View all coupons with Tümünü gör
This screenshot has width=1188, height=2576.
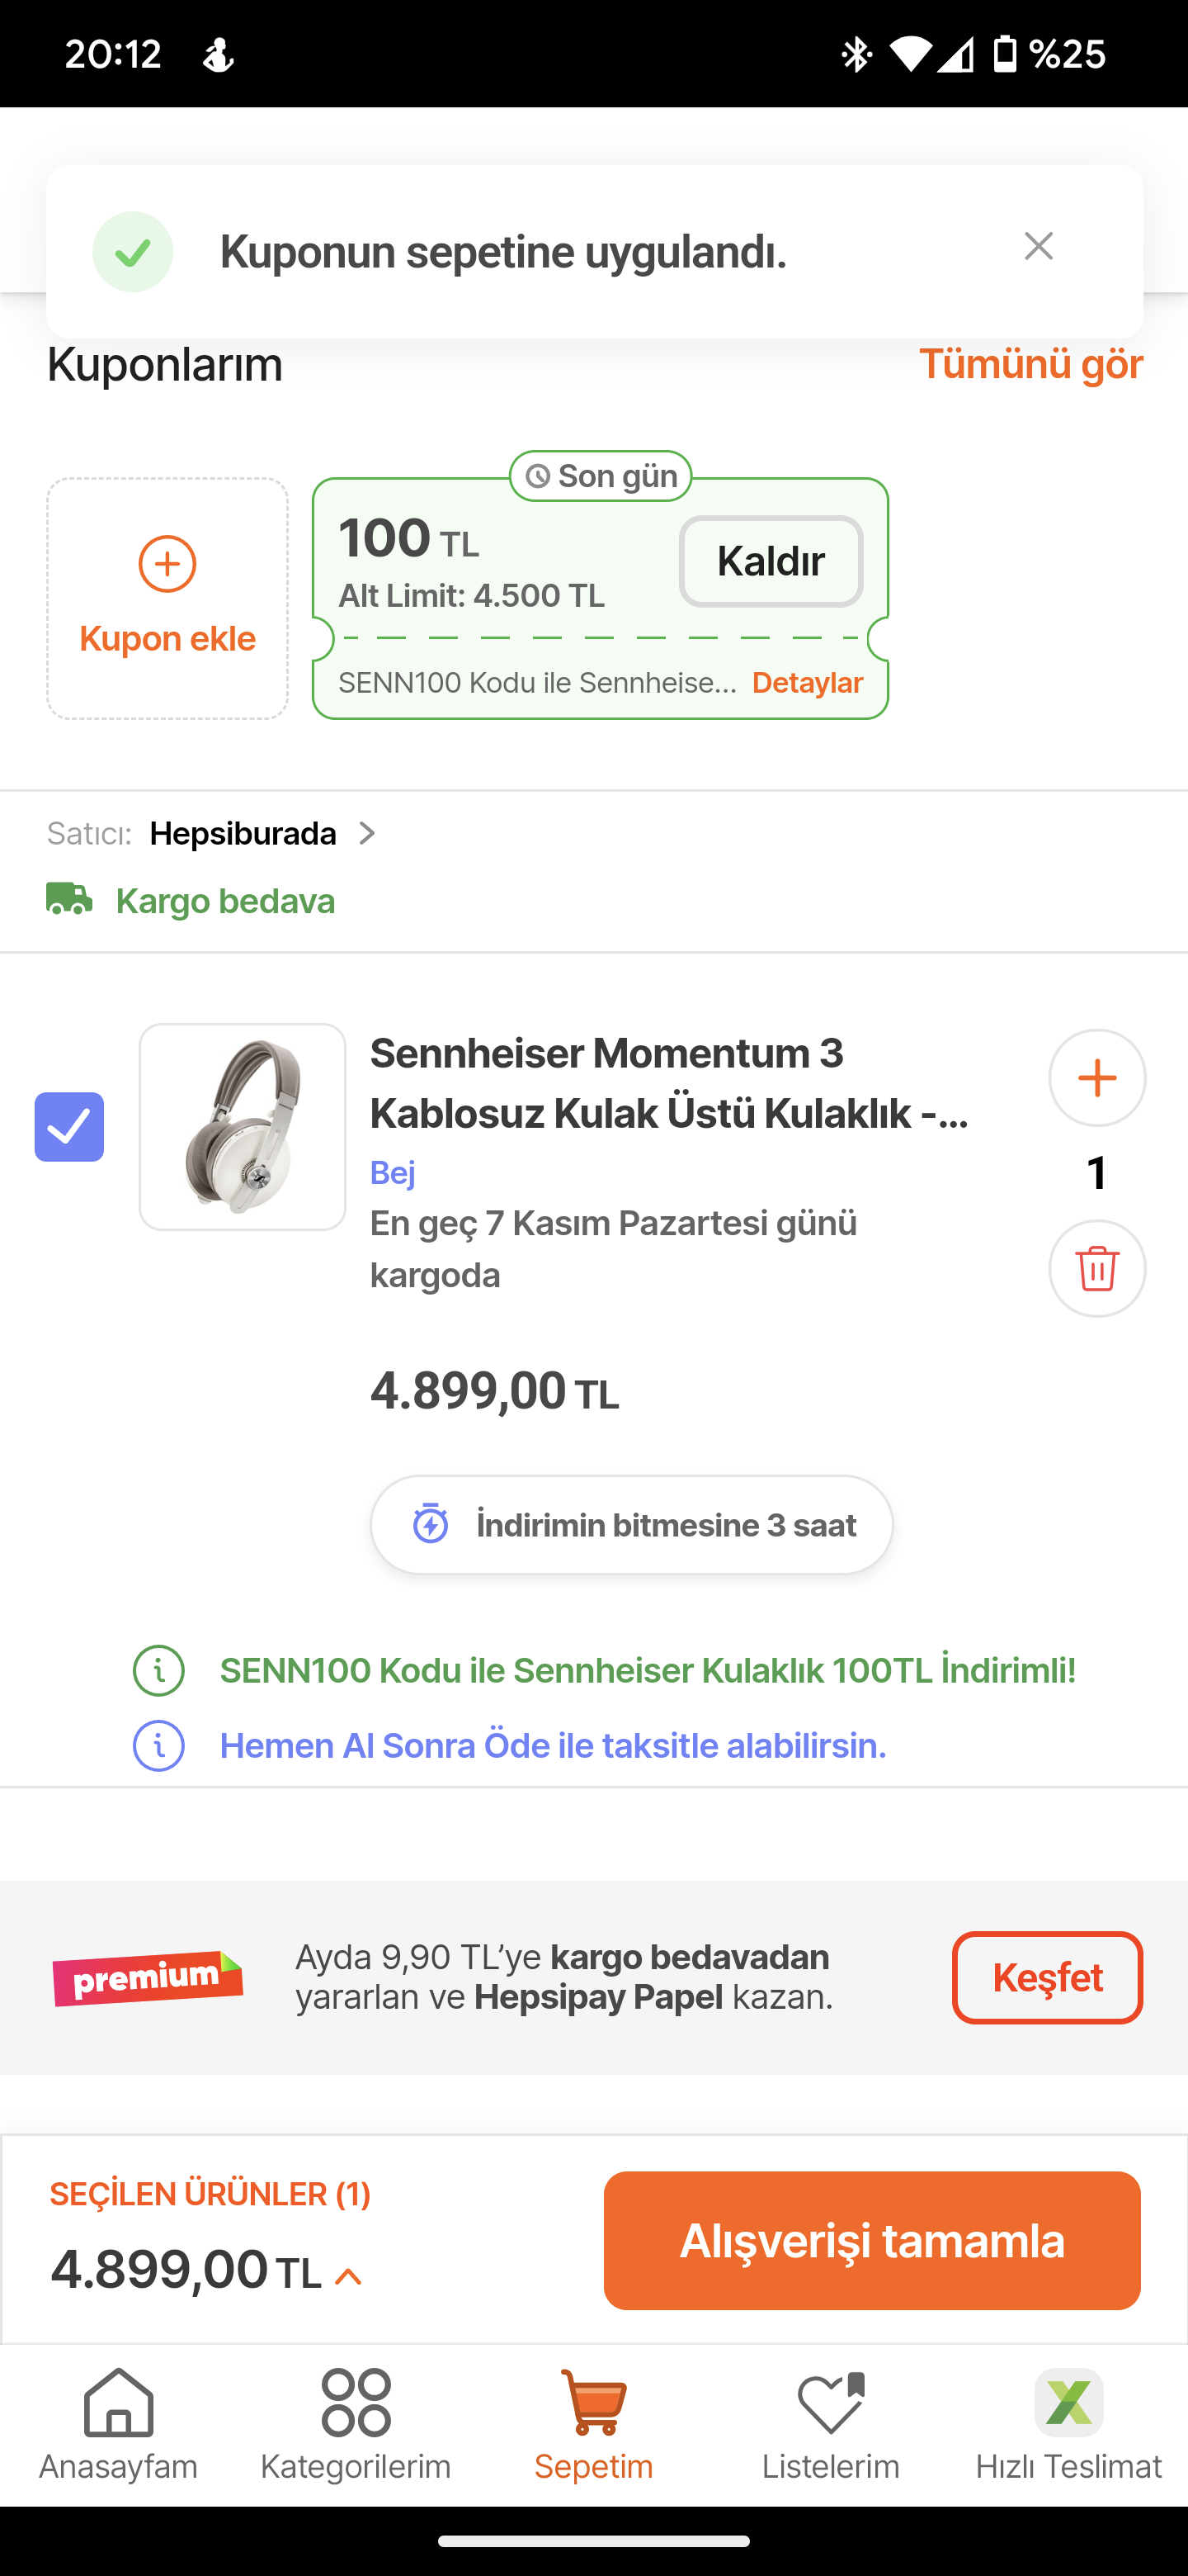1030,364
